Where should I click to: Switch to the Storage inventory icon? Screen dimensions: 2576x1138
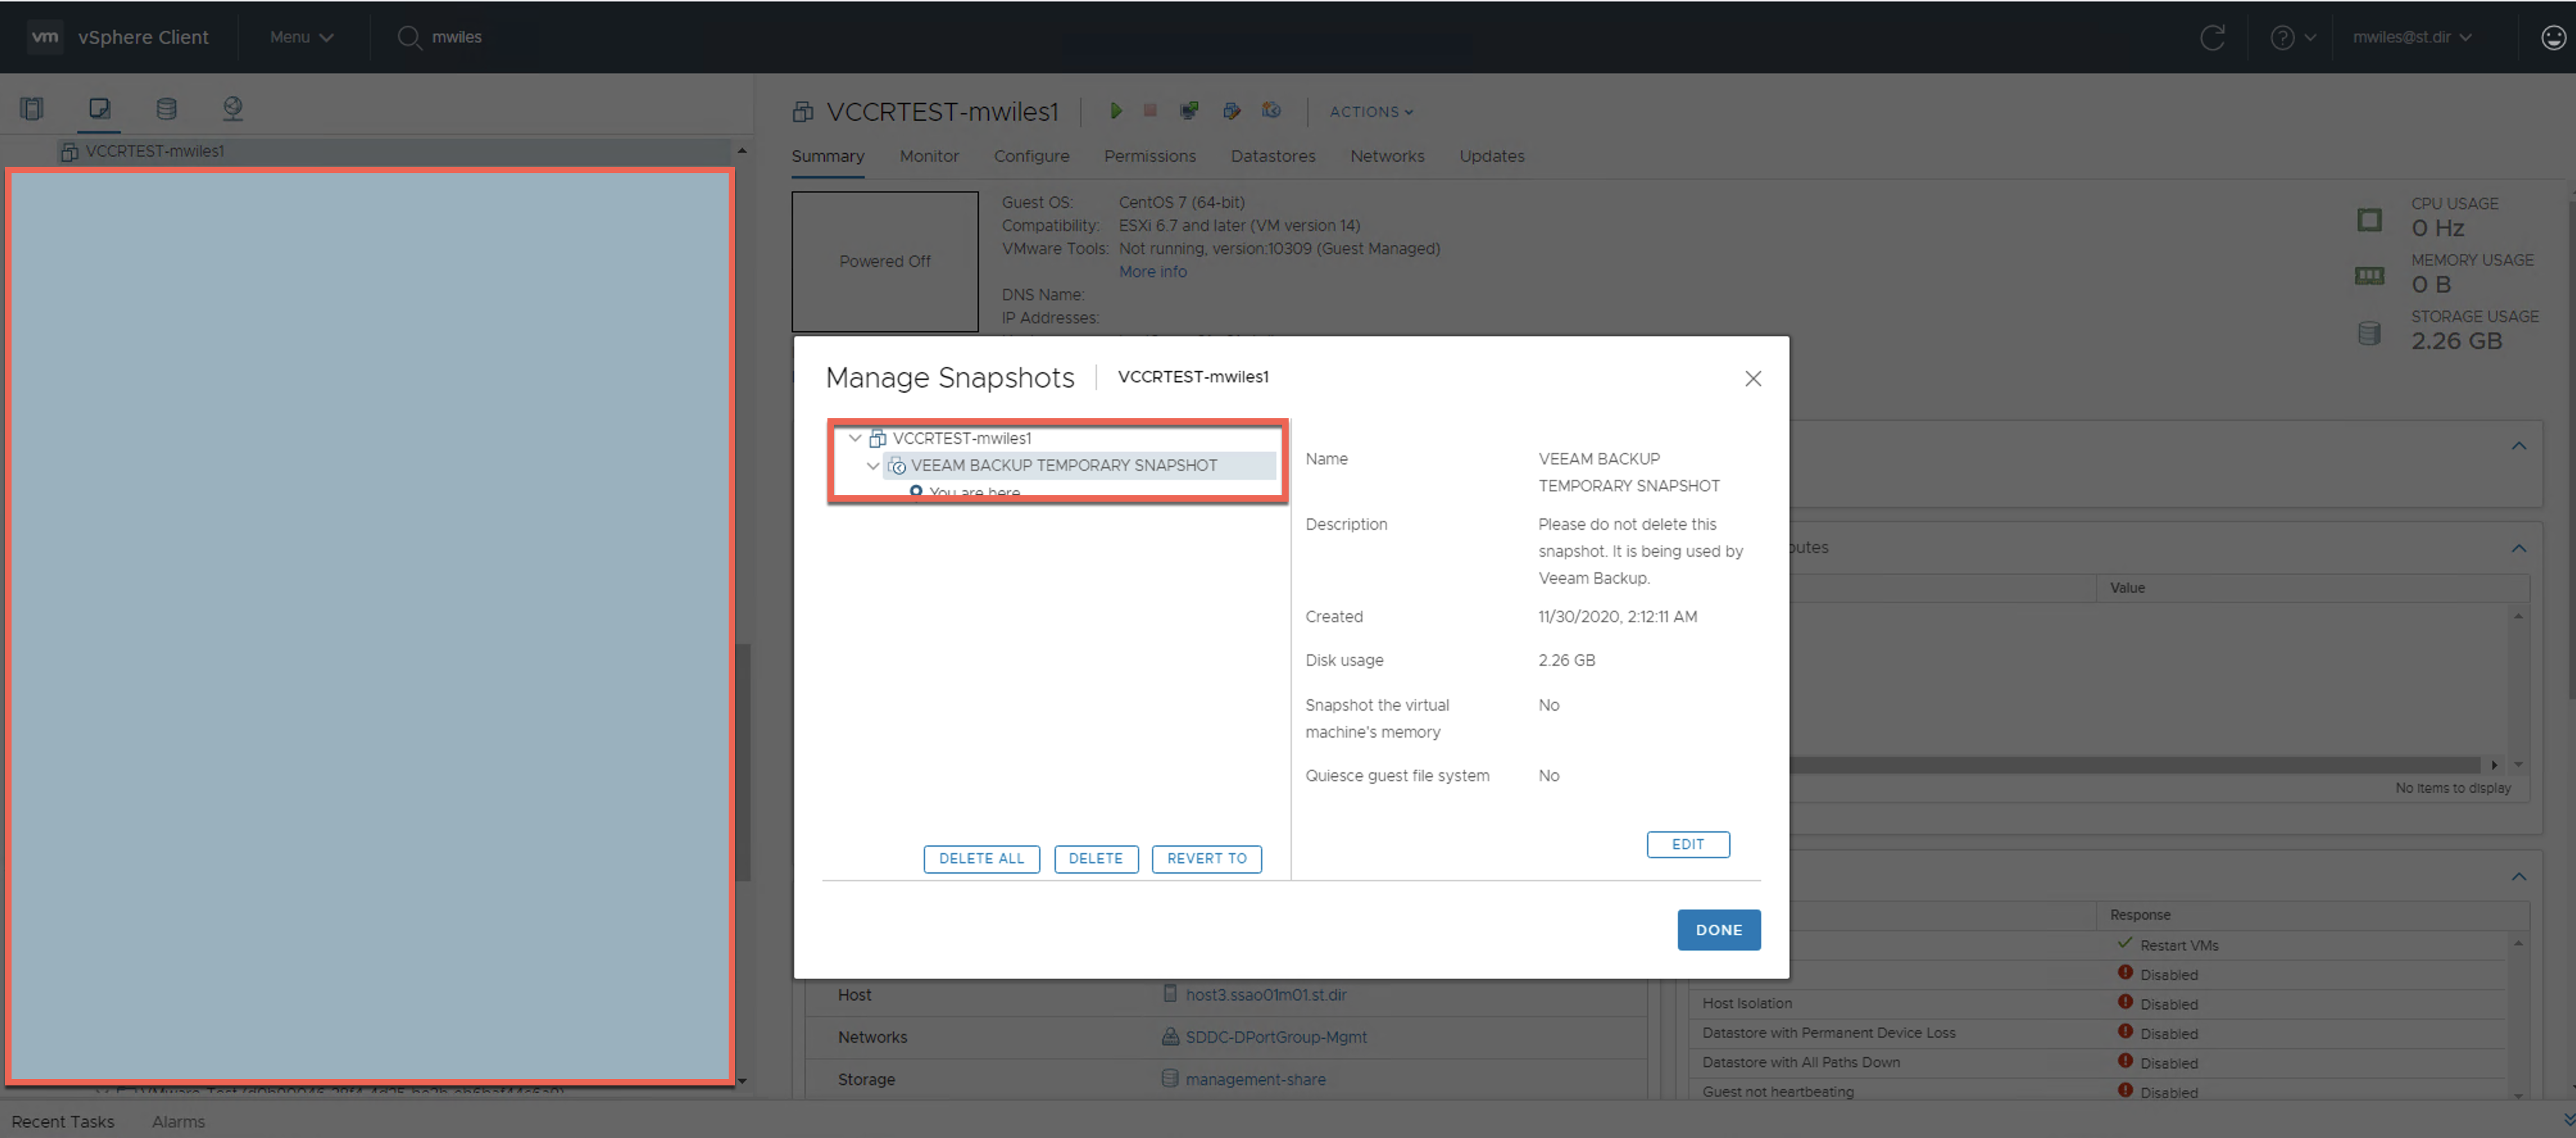[x=166, y=108]
